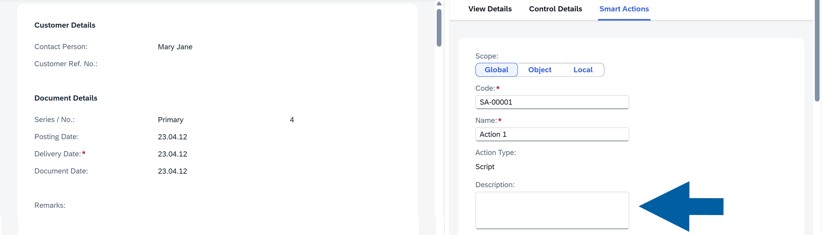Click the scroll-up arrow above the left scrollbar

[x=439, y=3]
